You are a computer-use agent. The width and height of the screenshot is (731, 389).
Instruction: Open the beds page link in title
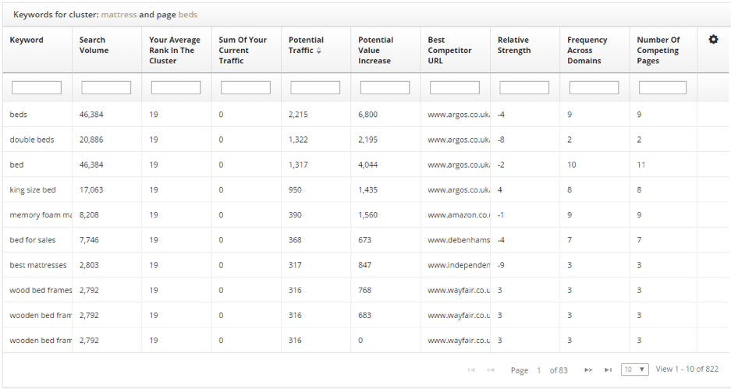point(188,15)
